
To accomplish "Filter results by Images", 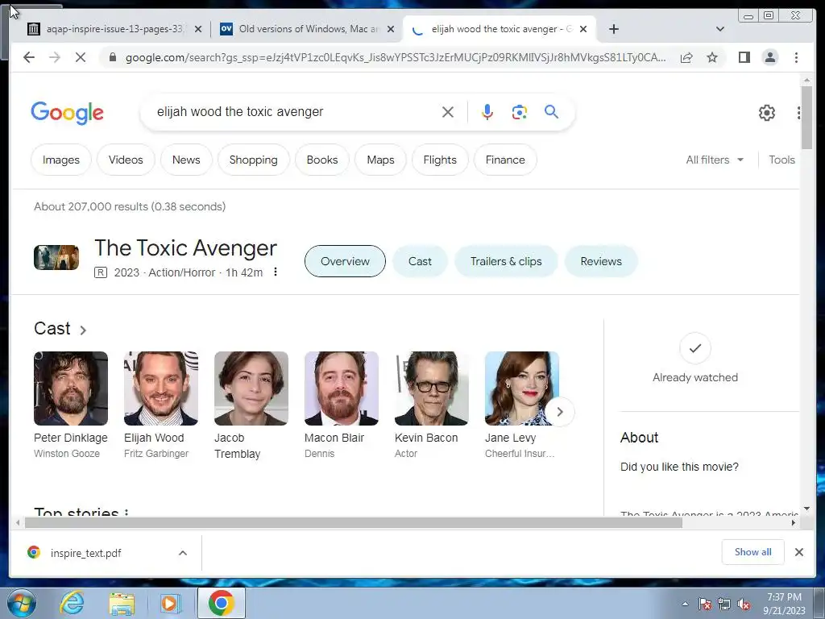I will (61, 160).
